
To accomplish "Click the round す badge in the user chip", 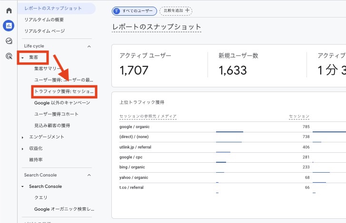I will point(117,11).
